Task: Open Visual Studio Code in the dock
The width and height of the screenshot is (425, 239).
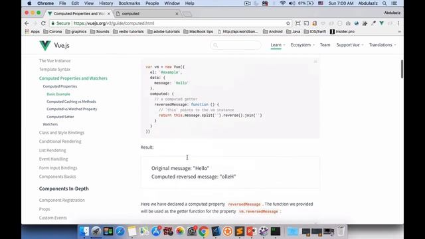Action: pos(216,231)
